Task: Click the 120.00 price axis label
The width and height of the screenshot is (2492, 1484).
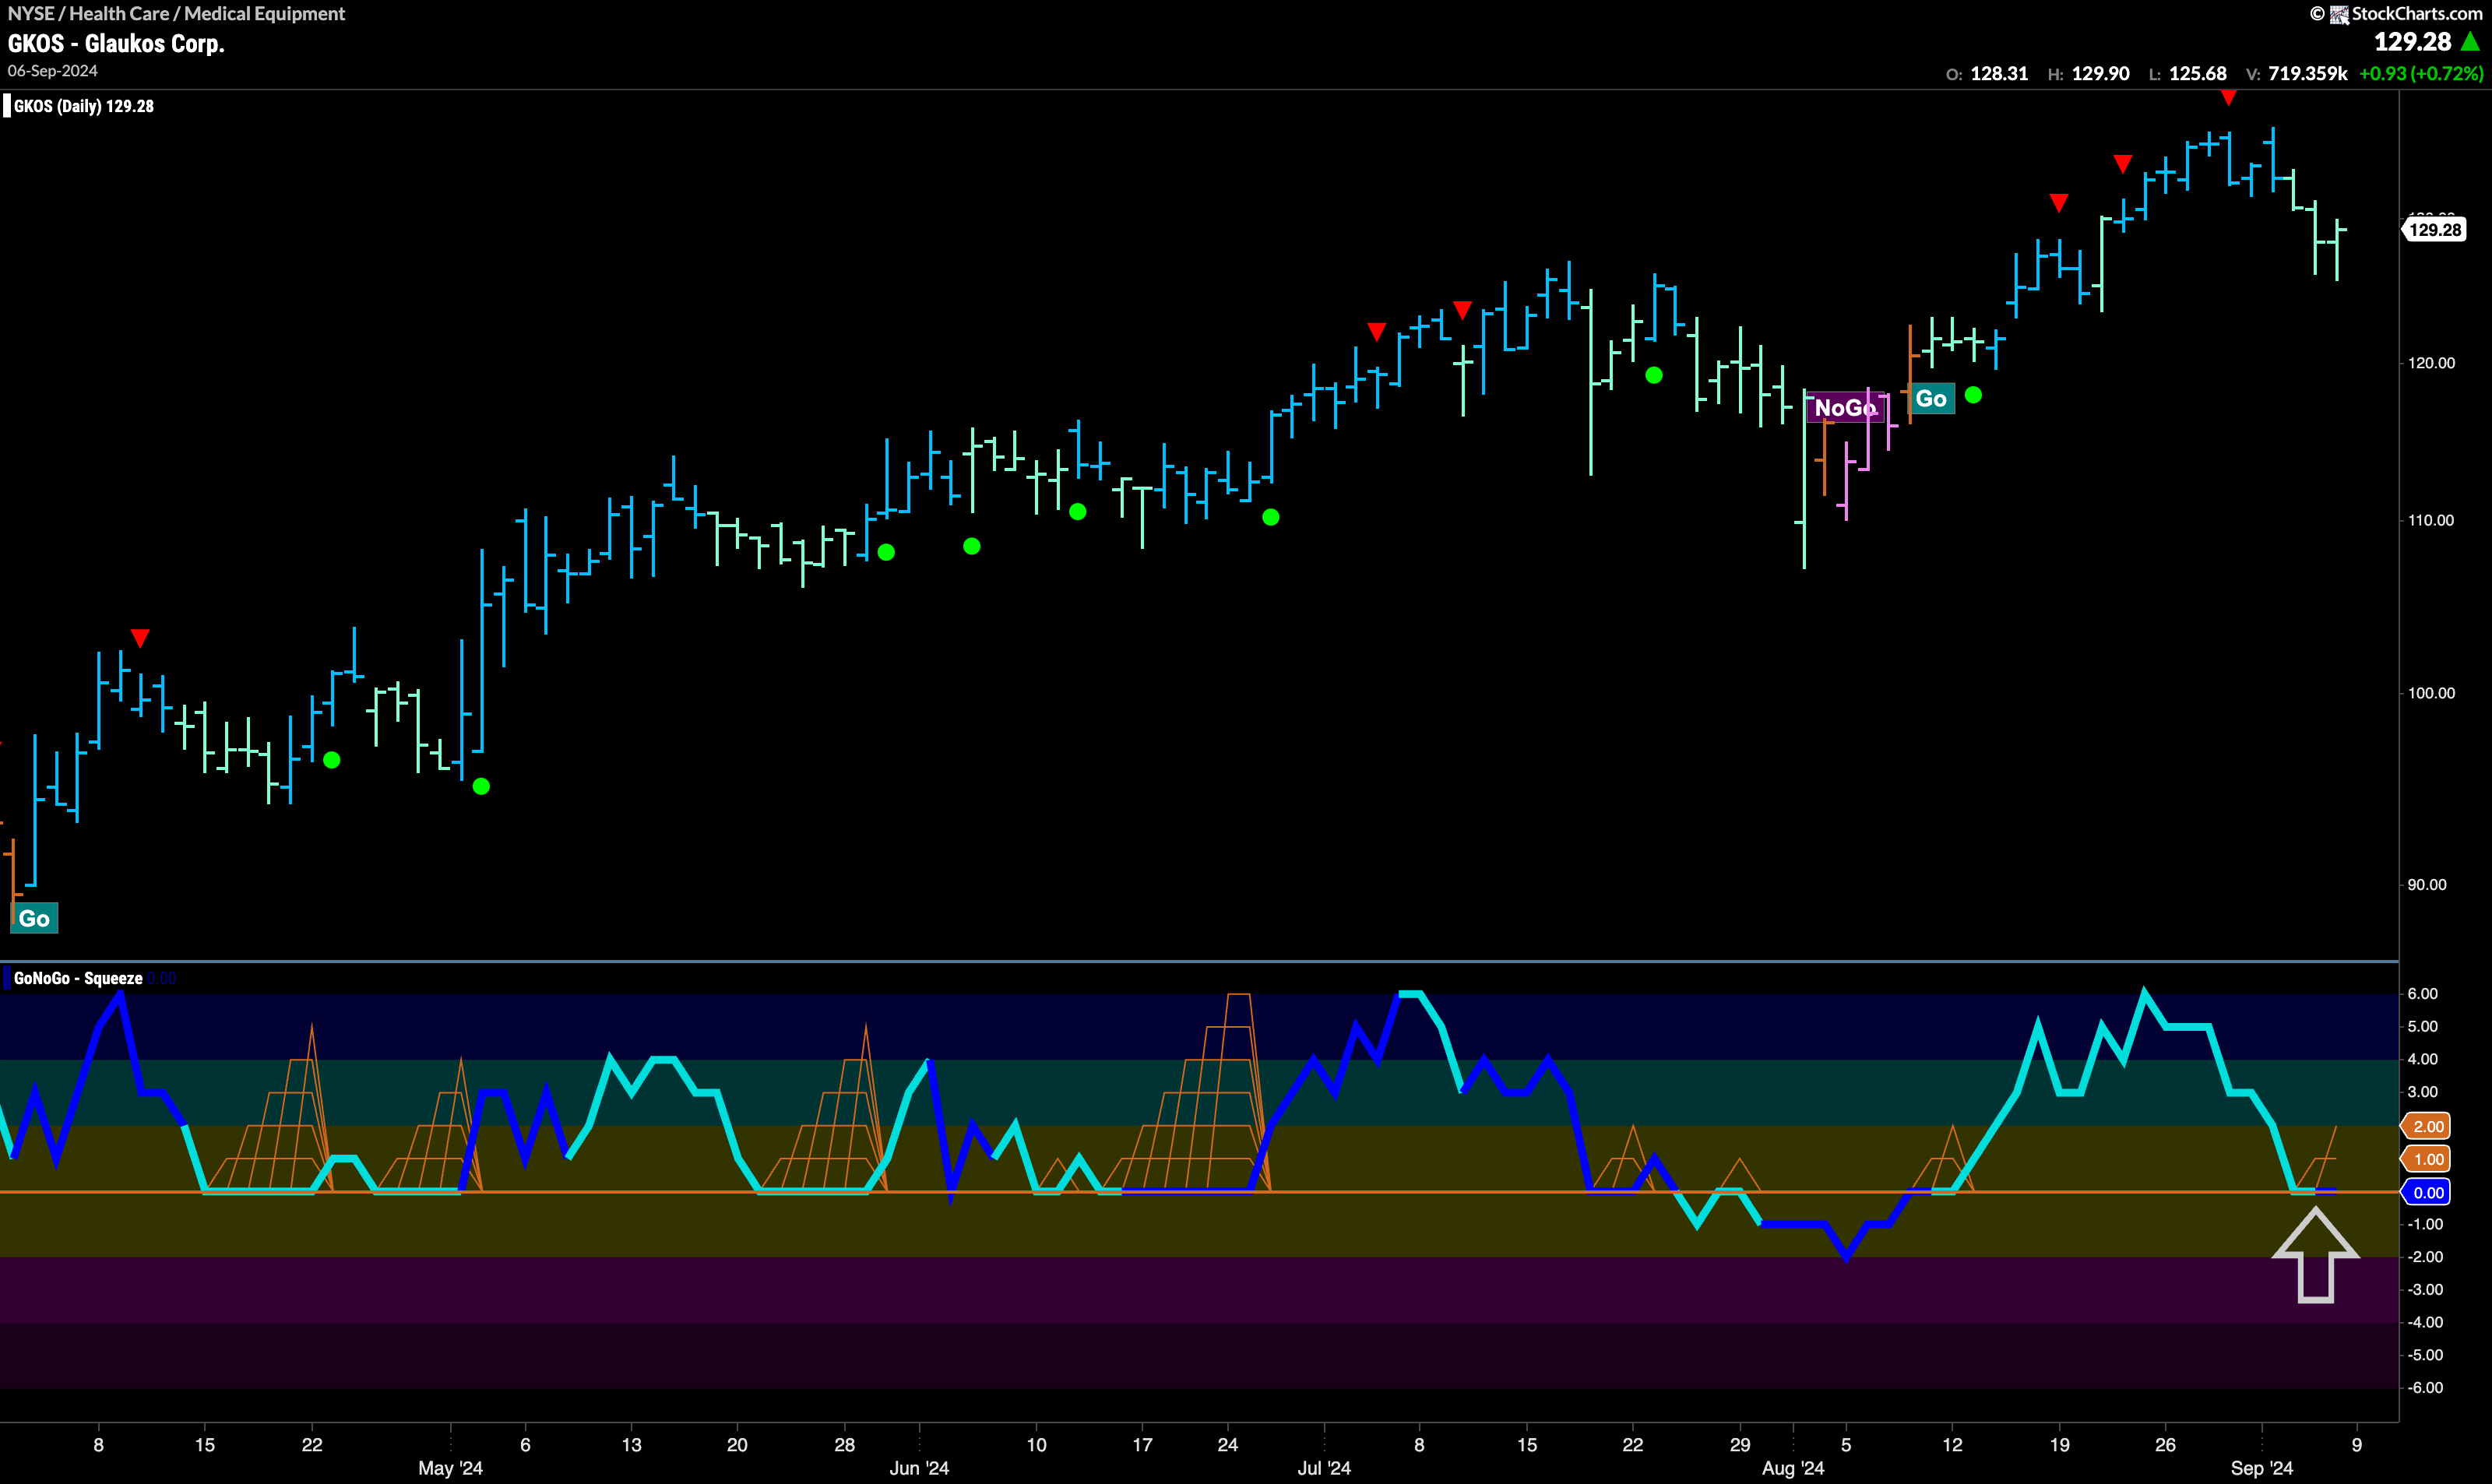Action: pyautogui.click(x=2431, y=363)
